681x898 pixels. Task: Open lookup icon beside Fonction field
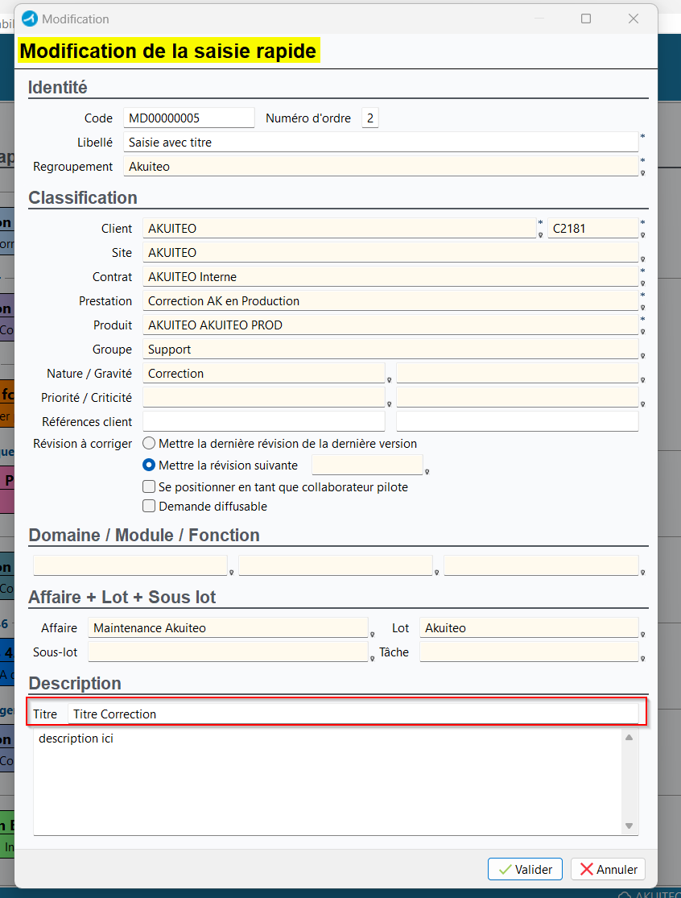(642, 572)
